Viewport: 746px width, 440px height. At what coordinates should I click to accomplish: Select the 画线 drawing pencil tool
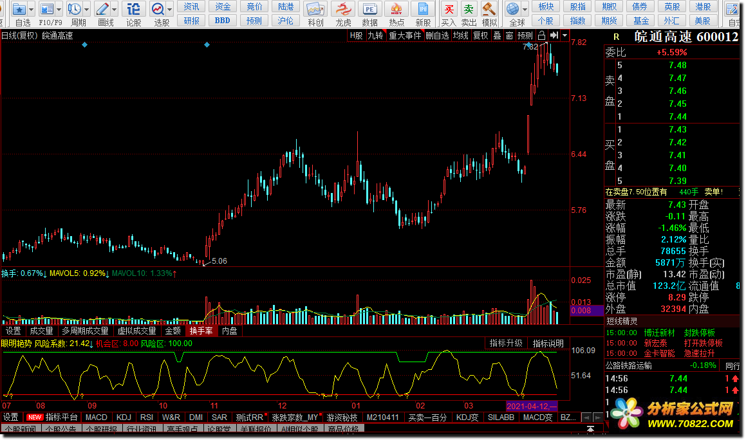(102, 9)
